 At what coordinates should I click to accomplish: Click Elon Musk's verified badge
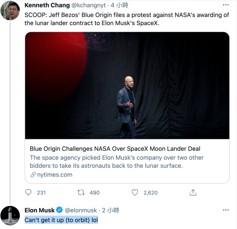(60, 210)
